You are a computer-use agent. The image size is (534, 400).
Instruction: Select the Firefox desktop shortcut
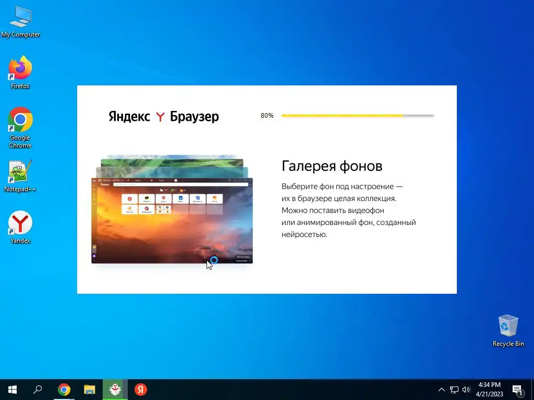coord(20,72)
